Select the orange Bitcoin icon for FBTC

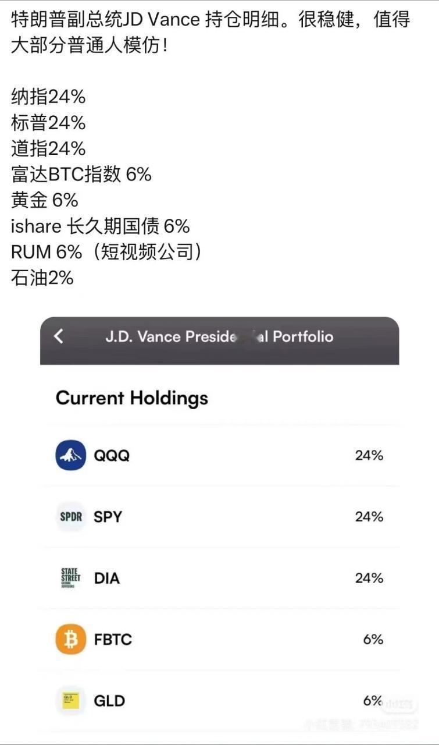pos(71,639)
